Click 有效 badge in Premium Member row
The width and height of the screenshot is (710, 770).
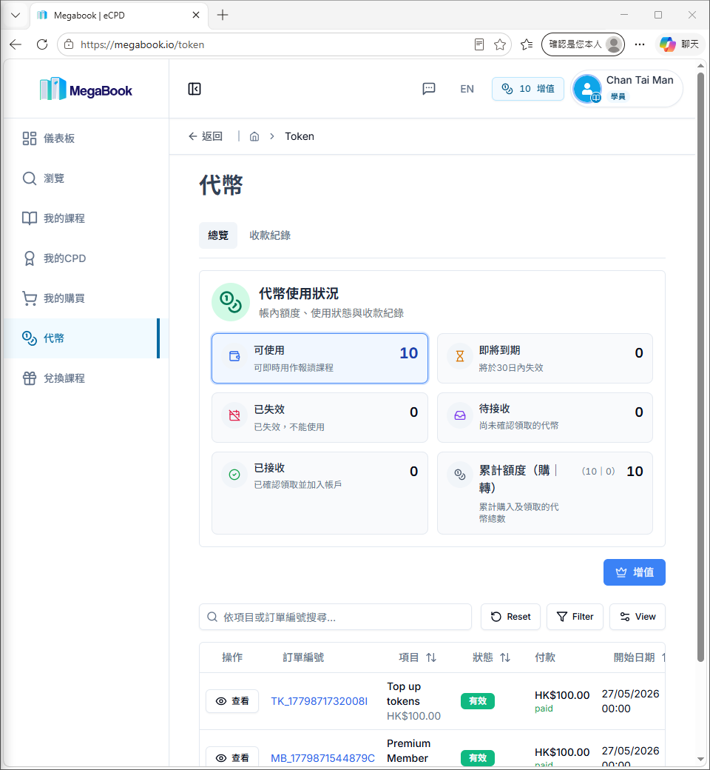click(478, 757)
